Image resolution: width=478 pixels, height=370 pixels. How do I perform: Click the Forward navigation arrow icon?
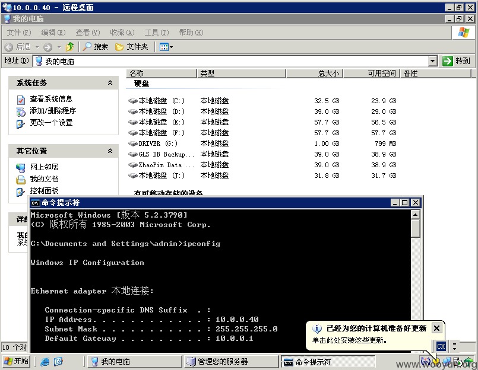[48, 47]
